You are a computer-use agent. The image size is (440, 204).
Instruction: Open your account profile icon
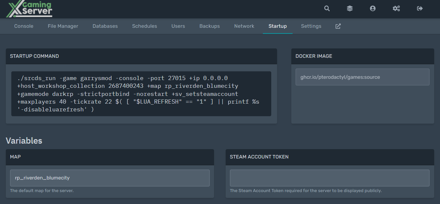373,8
